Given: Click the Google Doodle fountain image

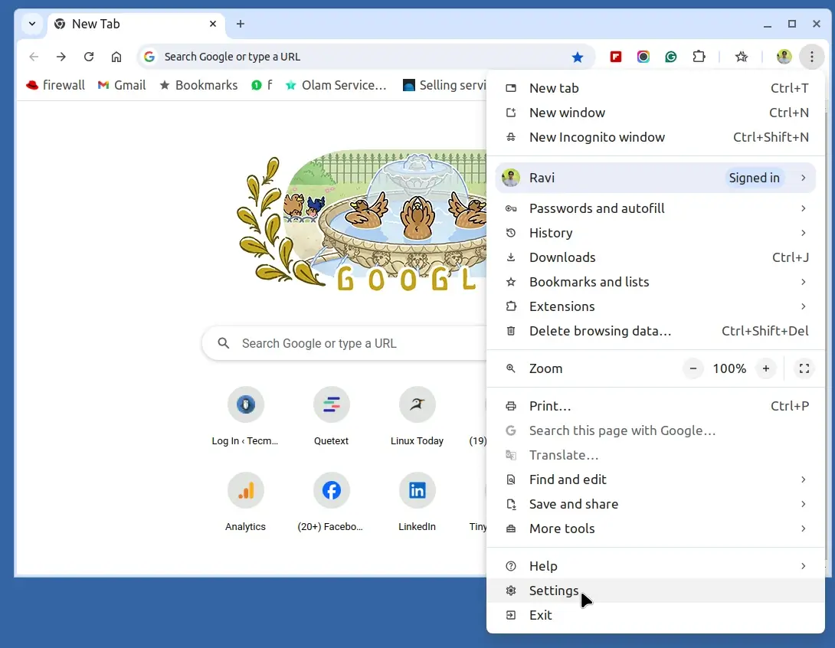Looking at the screenshot, I should tap(362, 221).
